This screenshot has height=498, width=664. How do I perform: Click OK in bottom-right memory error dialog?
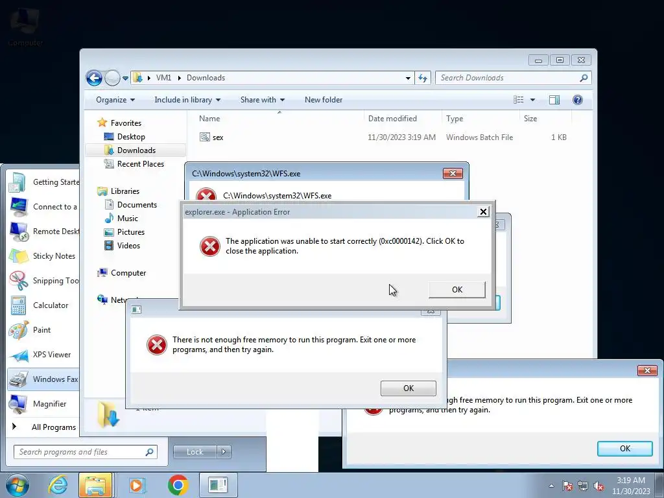624,449
